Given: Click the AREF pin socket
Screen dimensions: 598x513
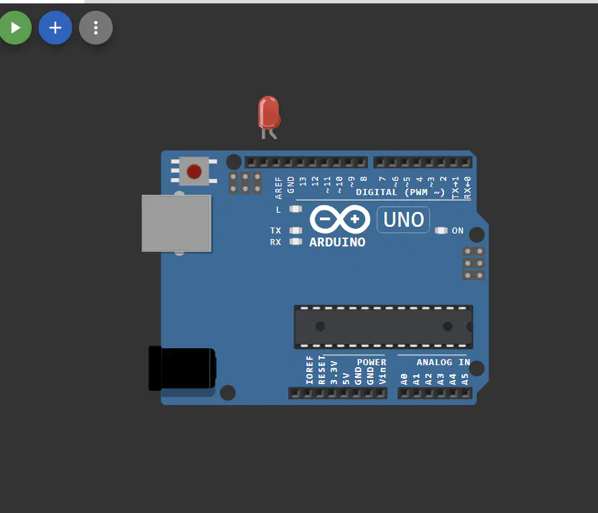Looking at the screenshot, I should point(275,163).
